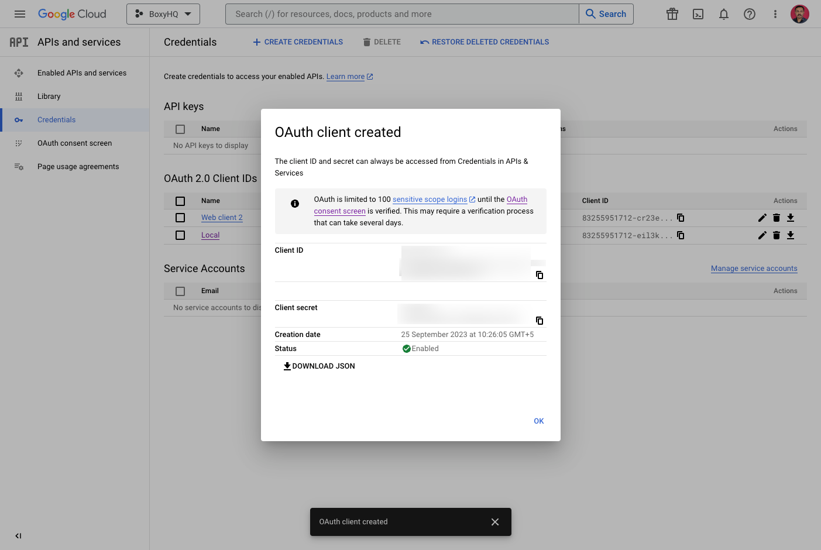The height and width of the screenshot is (550, 821).
Task: Open the notifications bell
Action: click(x=723, y=13)
